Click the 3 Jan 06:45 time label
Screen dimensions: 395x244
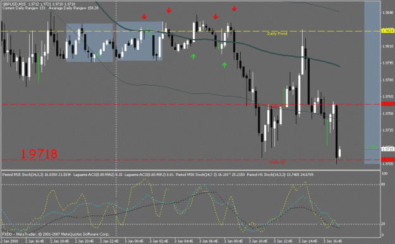click(209, 241)
